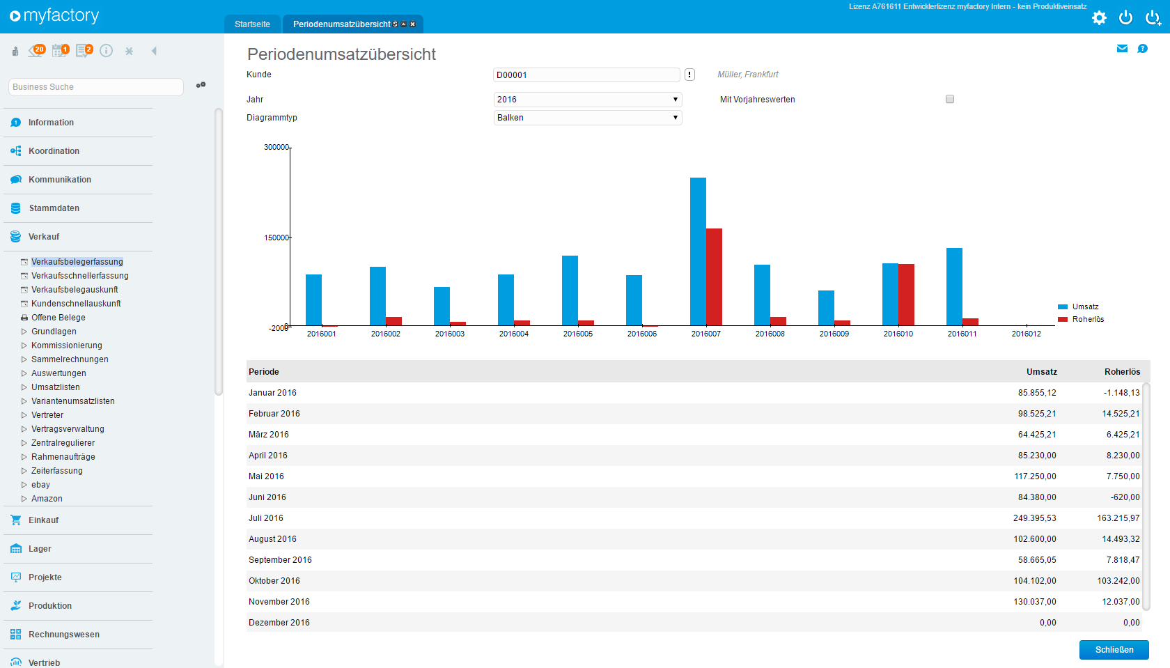Open the settings gear in the header
Viewport: 1170px width, 668px height.
(x=1099, y=18)
